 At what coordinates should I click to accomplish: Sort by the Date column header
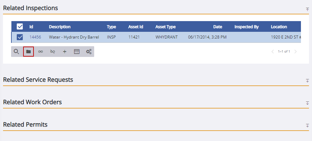217,27
